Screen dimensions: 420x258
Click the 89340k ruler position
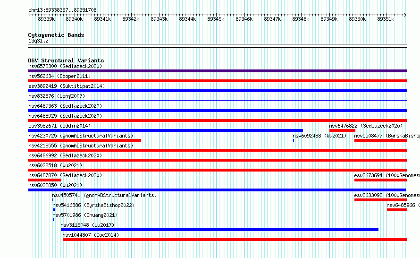click(74, 19)
